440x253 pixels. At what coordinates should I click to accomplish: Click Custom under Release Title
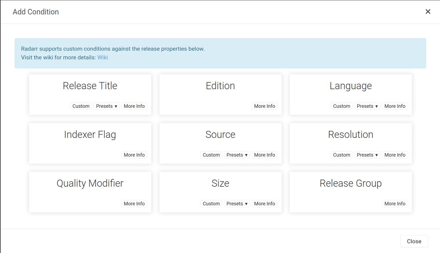[x=81, y=106]
